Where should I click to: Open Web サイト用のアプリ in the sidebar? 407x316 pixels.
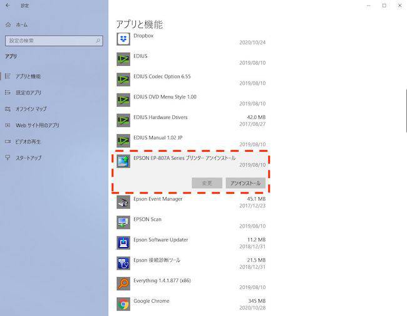tap(38, 125)
